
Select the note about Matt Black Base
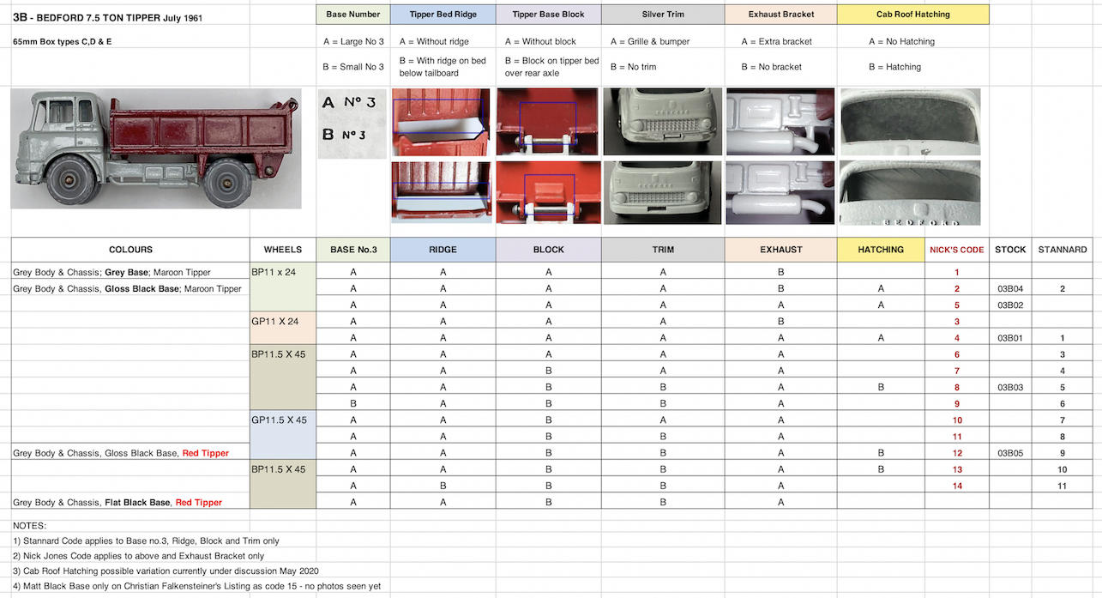point(196,587)
